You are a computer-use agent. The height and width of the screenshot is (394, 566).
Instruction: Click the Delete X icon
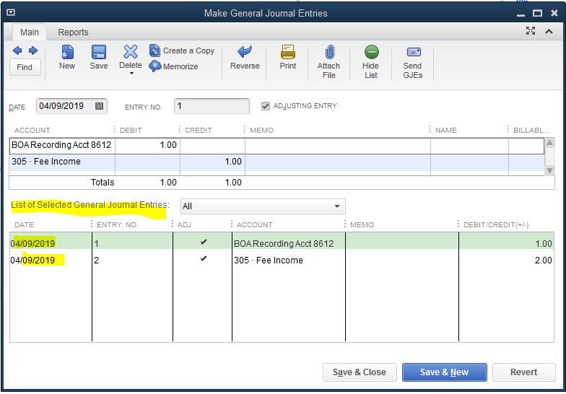click(x=130, y=52)
